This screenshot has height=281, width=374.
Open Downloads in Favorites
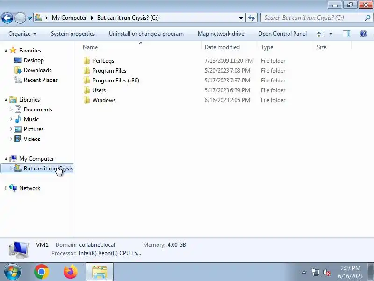coord(37,70)
